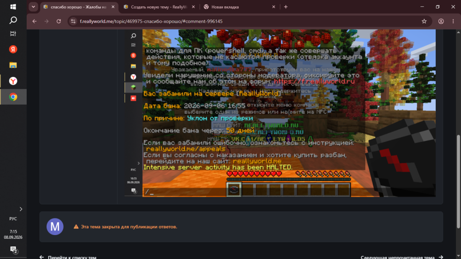The width and height of the screenshot is (461, 259).
Task: Expand hidden system tray icons
Action: click(21, 209)
